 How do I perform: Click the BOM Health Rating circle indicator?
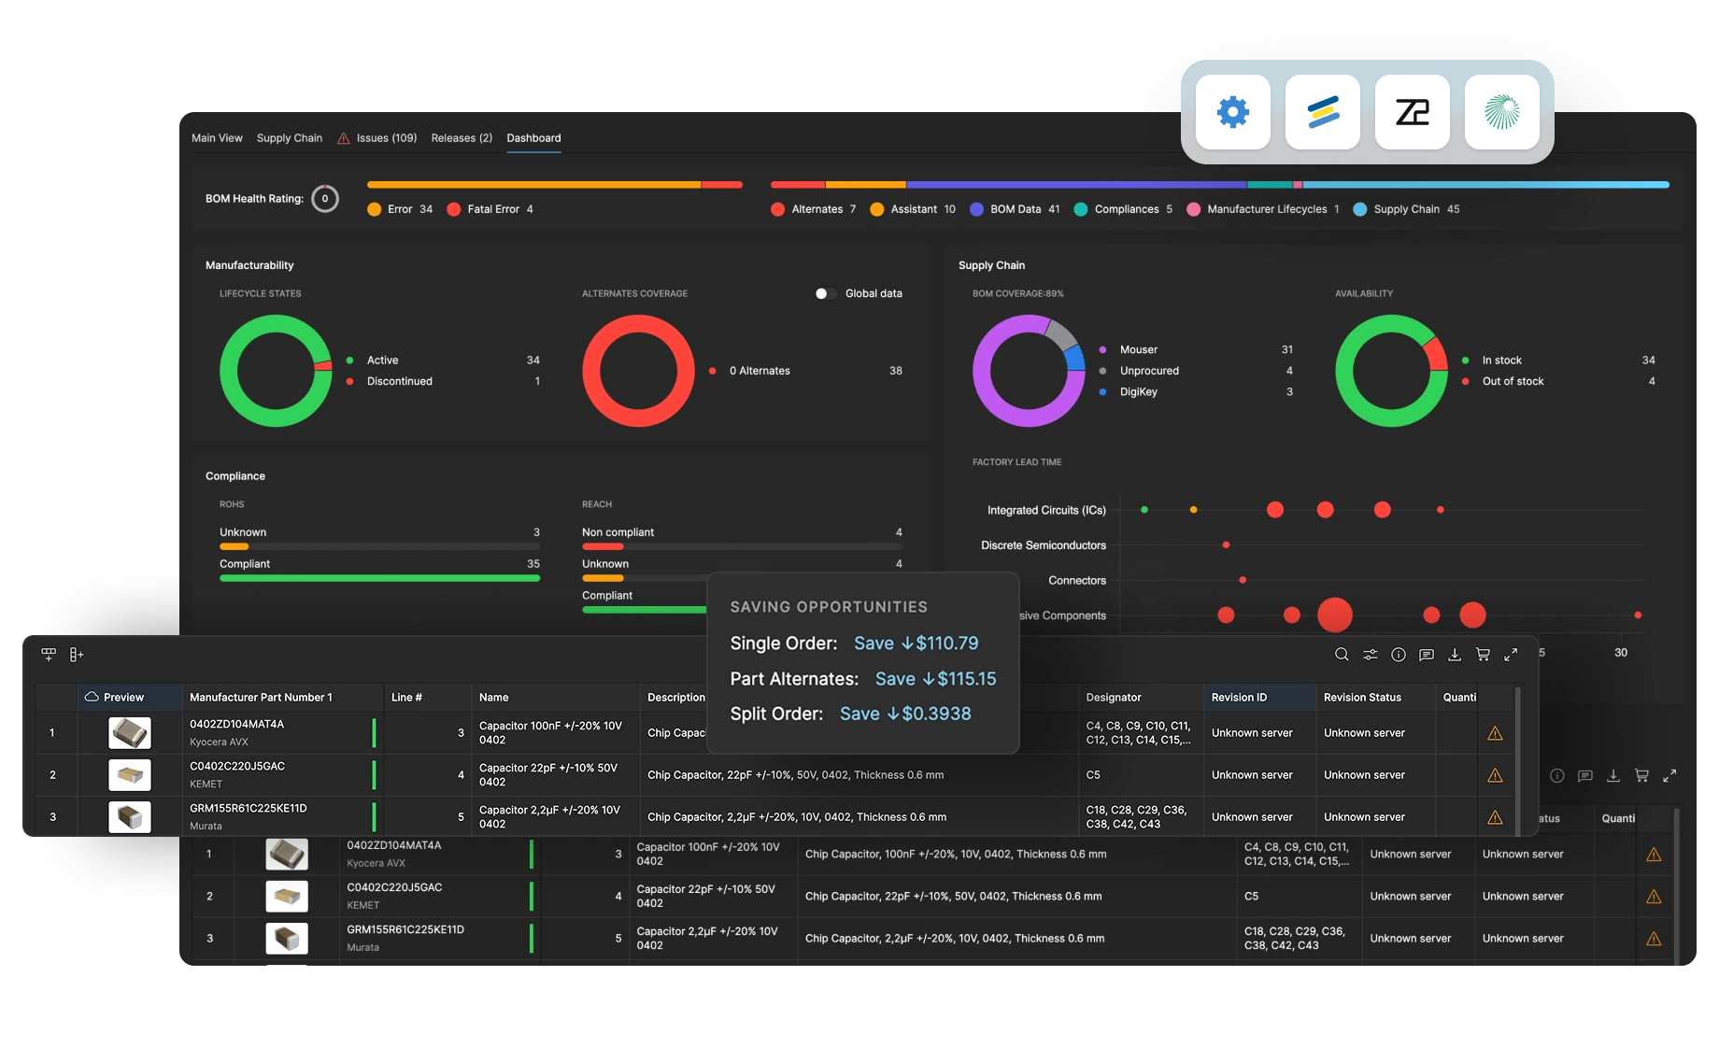pos(325,199)
